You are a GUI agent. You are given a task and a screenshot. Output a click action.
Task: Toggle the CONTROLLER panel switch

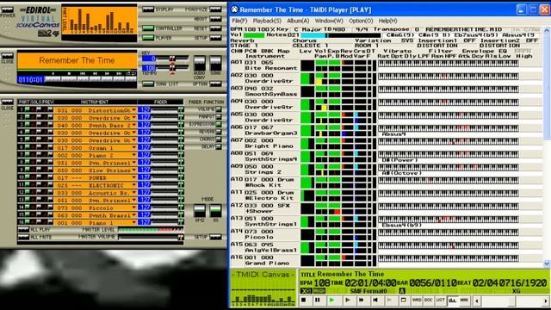(148, 28)
